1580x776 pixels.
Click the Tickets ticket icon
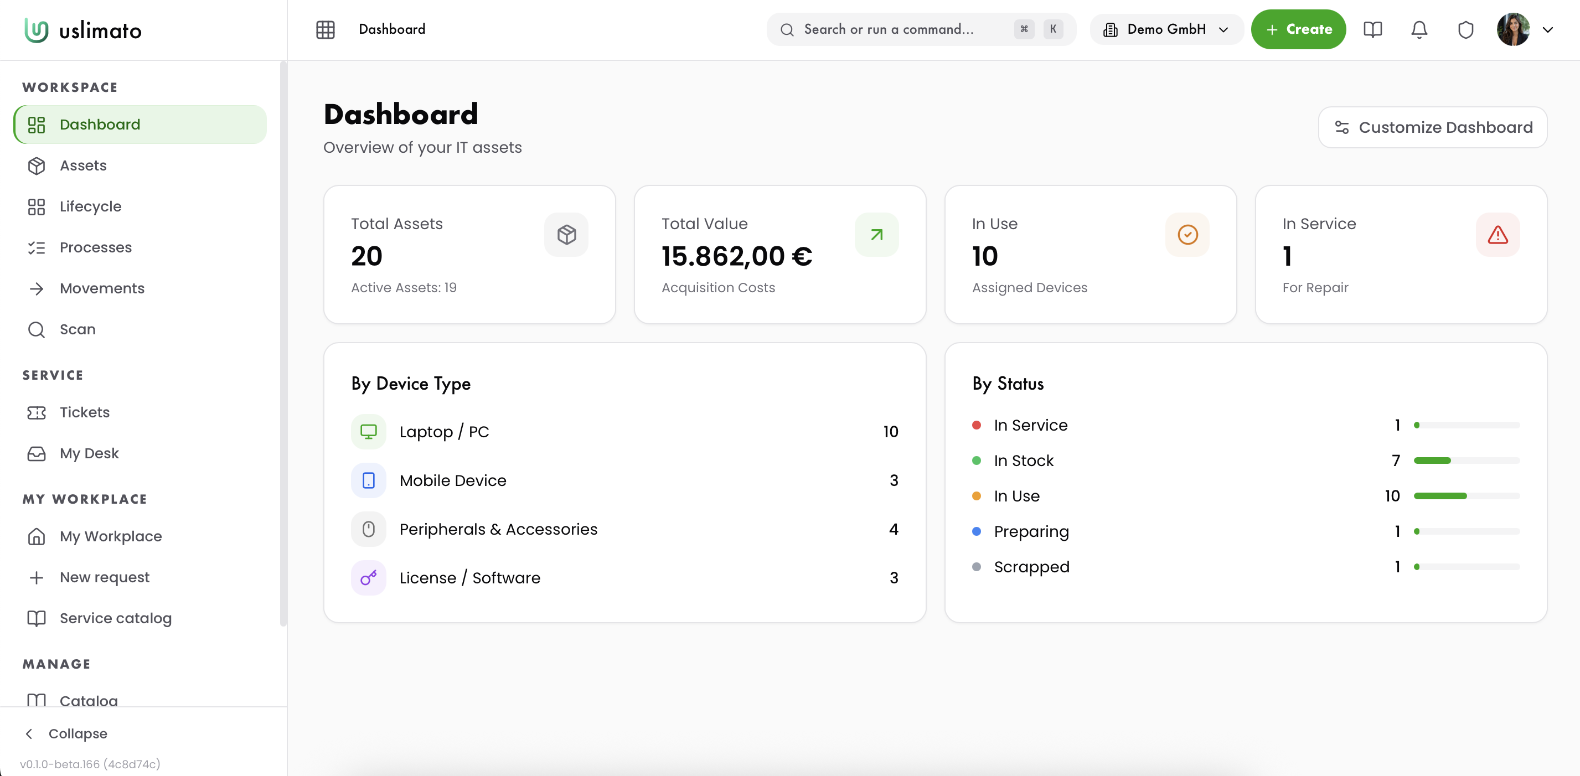[36, 412]
